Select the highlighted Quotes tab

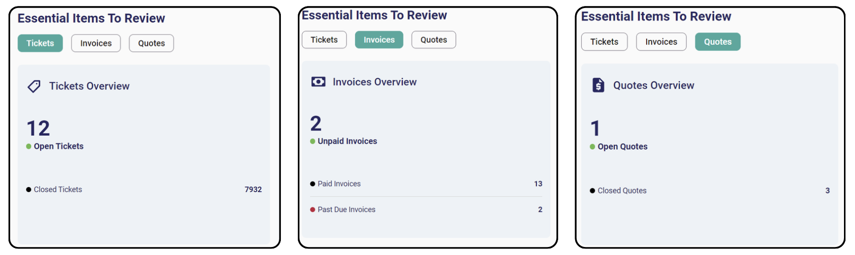[717, 42]
